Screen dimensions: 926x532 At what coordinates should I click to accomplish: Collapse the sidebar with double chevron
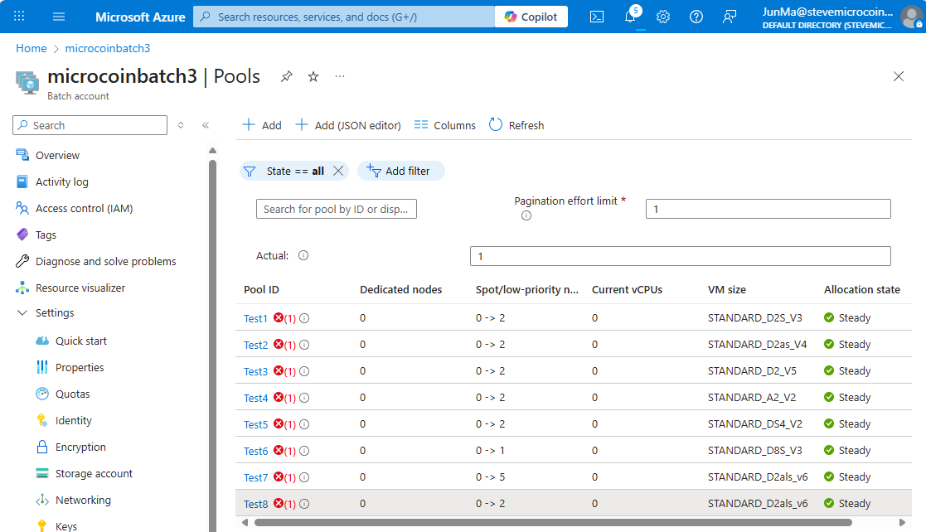206,125
